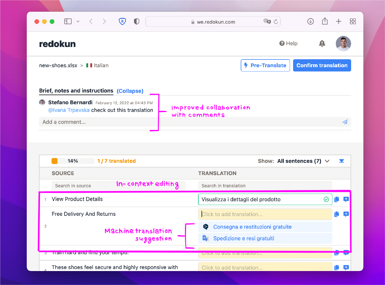The image size is (385, 285).
Task: Click the Confirm translation button
Action: pyautogui.click(x=322, y=65)
